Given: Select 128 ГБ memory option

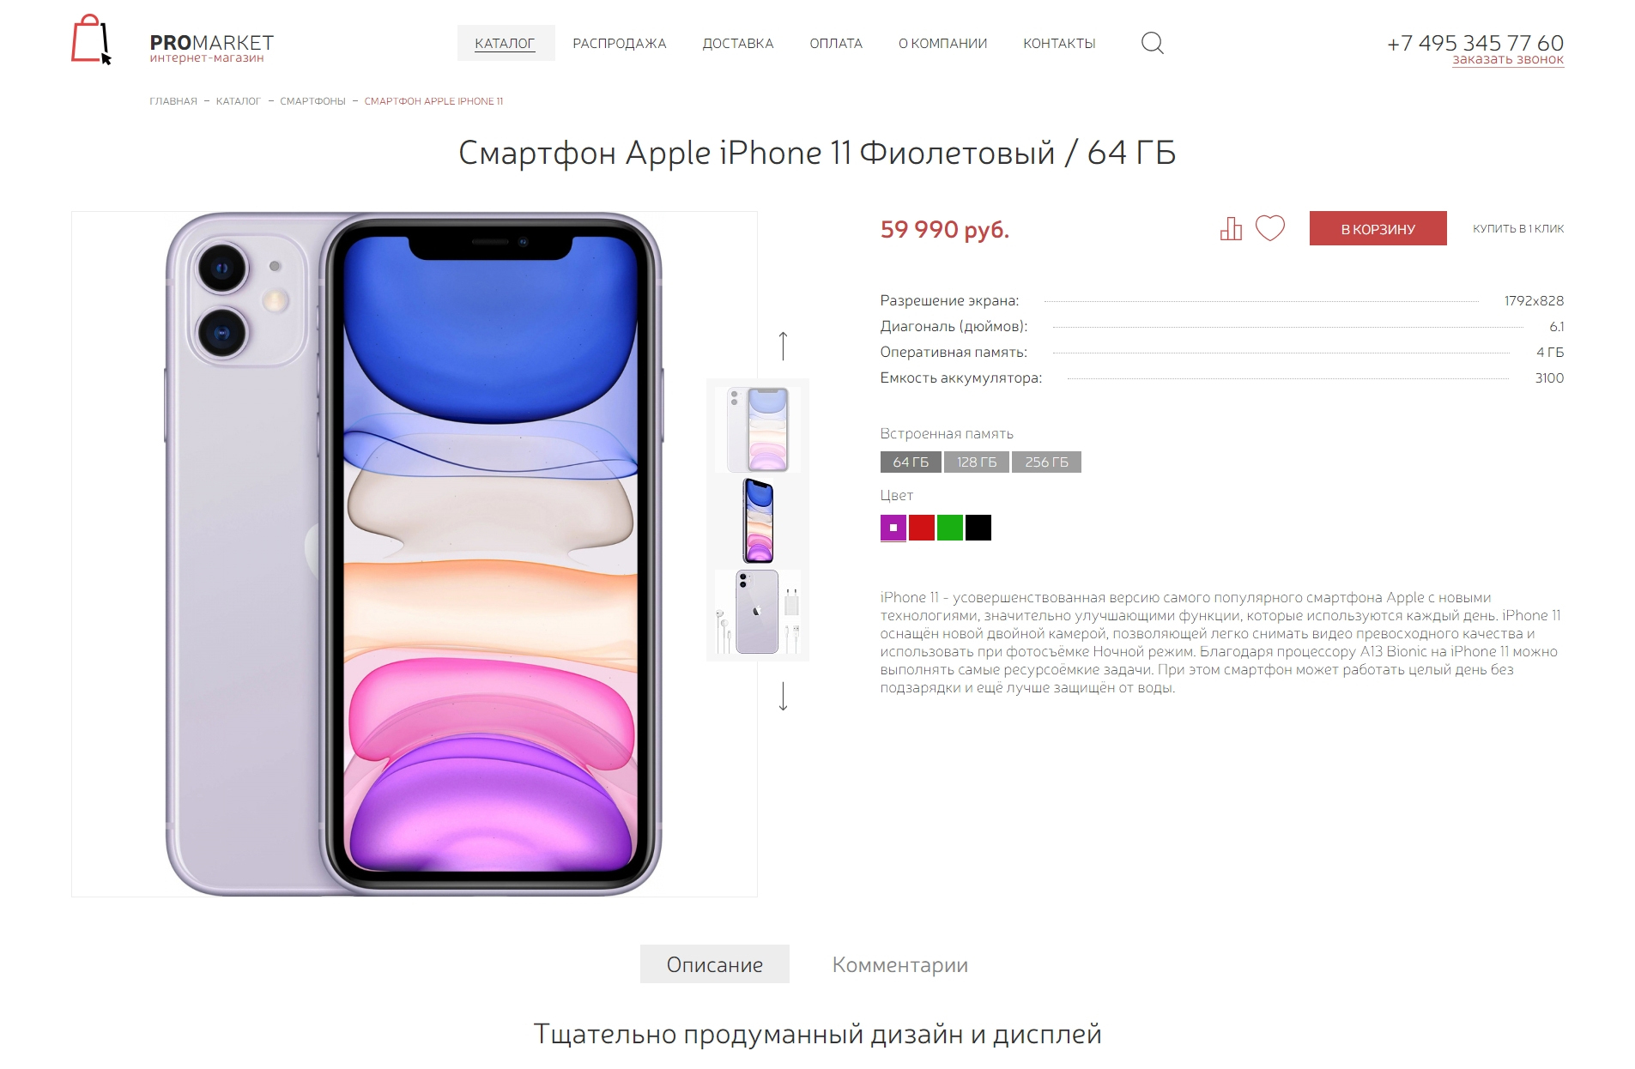Looking at the screenshot, I should click(x=977, y=462).
